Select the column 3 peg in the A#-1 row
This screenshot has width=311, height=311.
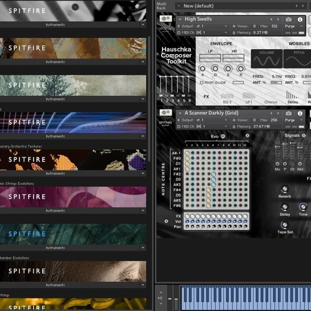(198, 153)
